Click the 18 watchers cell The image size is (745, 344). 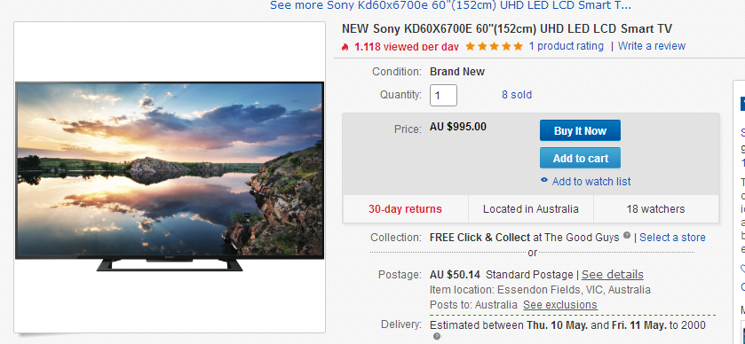[655, 208]
